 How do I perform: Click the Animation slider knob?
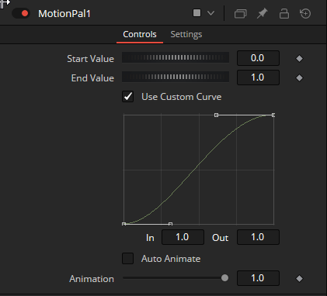click(224, 278)
